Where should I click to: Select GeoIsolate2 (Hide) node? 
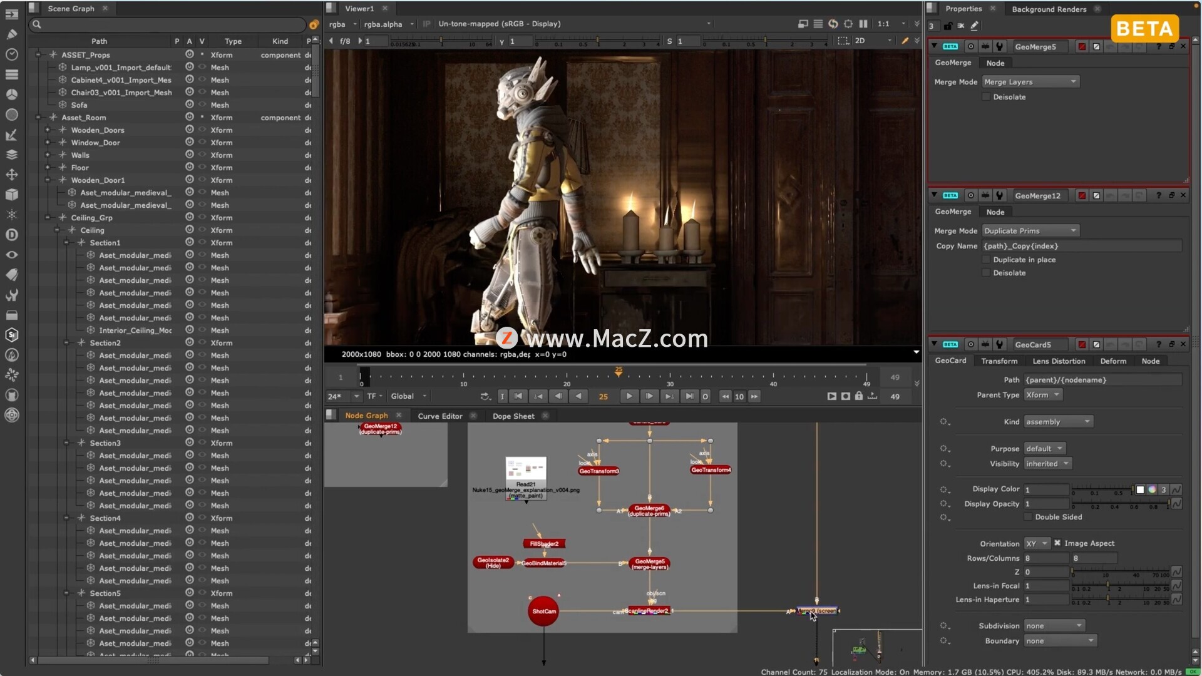[x=493, y=563]
